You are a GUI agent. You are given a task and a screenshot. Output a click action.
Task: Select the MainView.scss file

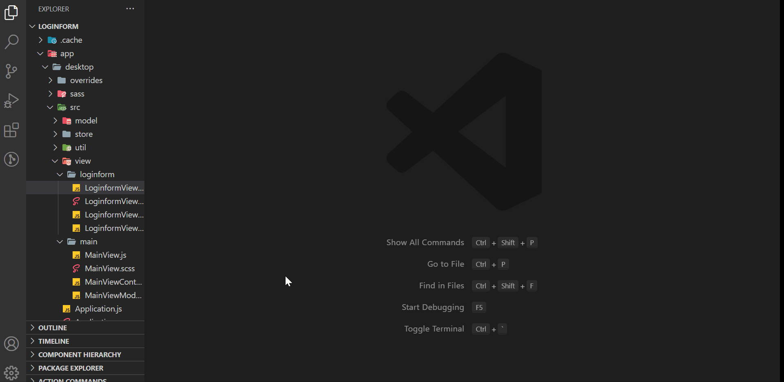pyautogui.click(x=85, y=268)
